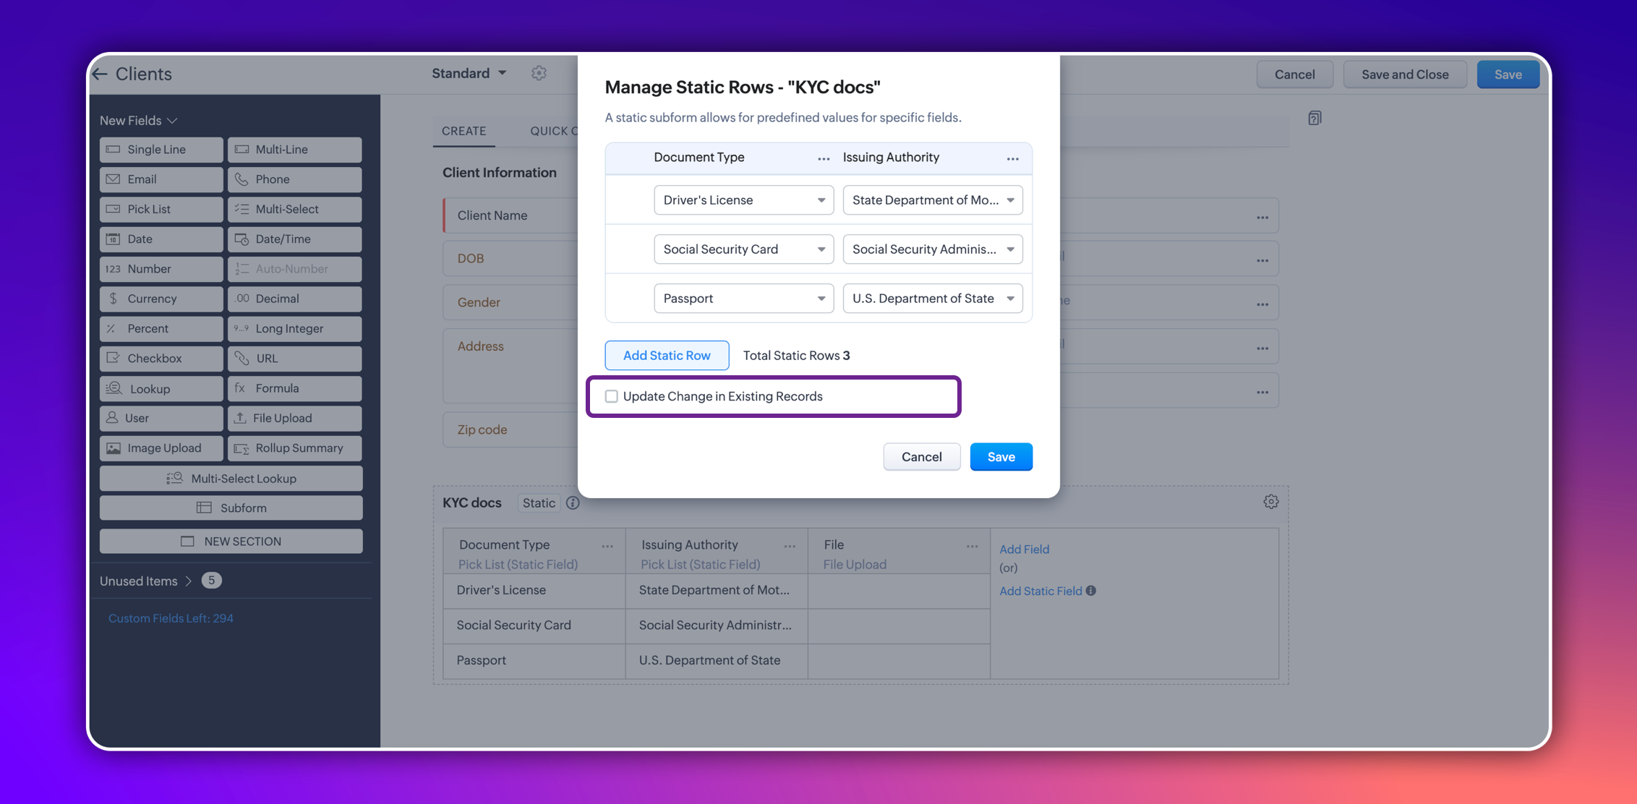The height and width of the screenshot is (804, 1637).
Task: Open the File column three-dot menu
Action: 972,547
